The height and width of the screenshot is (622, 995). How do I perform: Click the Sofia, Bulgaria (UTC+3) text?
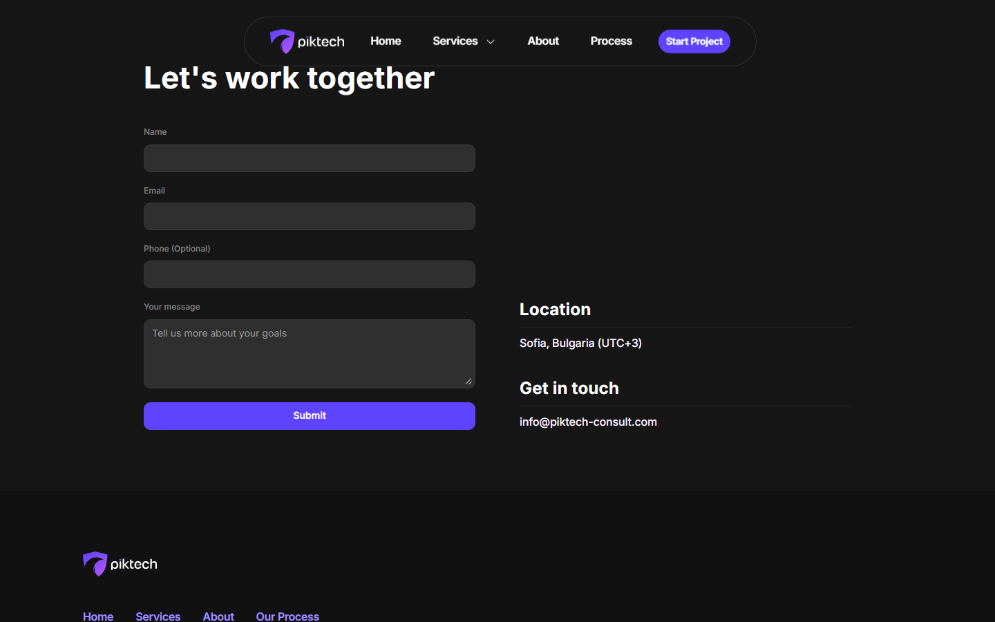point(580,343)
